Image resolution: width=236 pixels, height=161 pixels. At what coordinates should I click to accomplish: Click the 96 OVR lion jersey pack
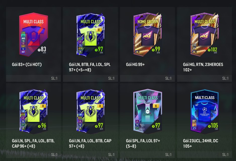click(x=33, y=111)
